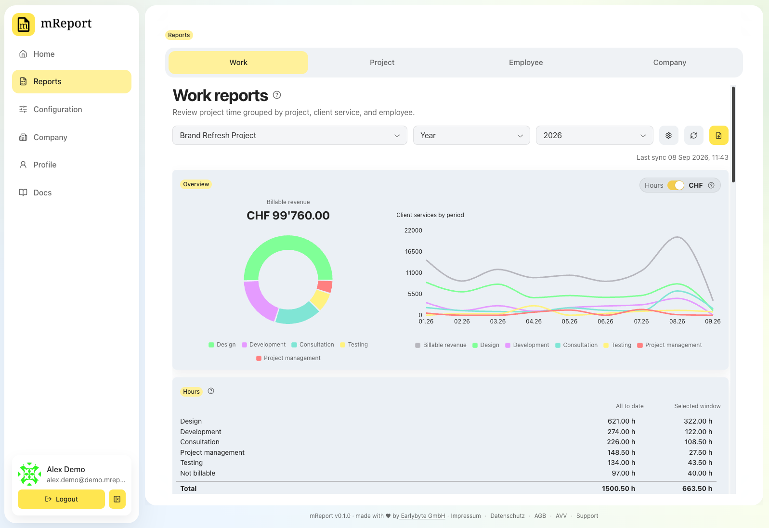Viewport: 769px width, 528px height.
Task: Click the Not billable row label
Action: coord(197,473)
